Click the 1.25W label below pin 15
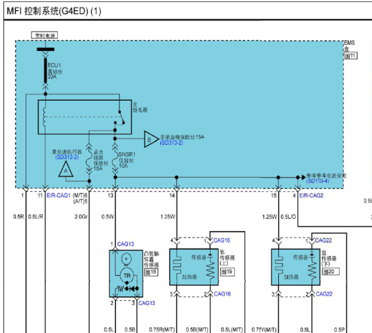The image size is (372, 333). tap(270, 217)
